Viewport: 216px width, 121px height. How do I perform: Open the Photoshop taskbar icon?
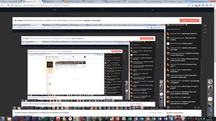(x=16, y=119)
